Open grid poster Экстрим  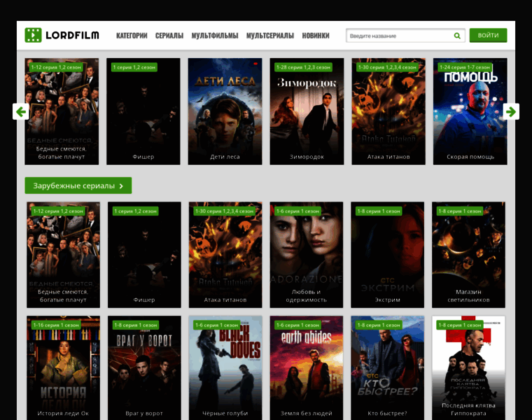coord(388,255)
